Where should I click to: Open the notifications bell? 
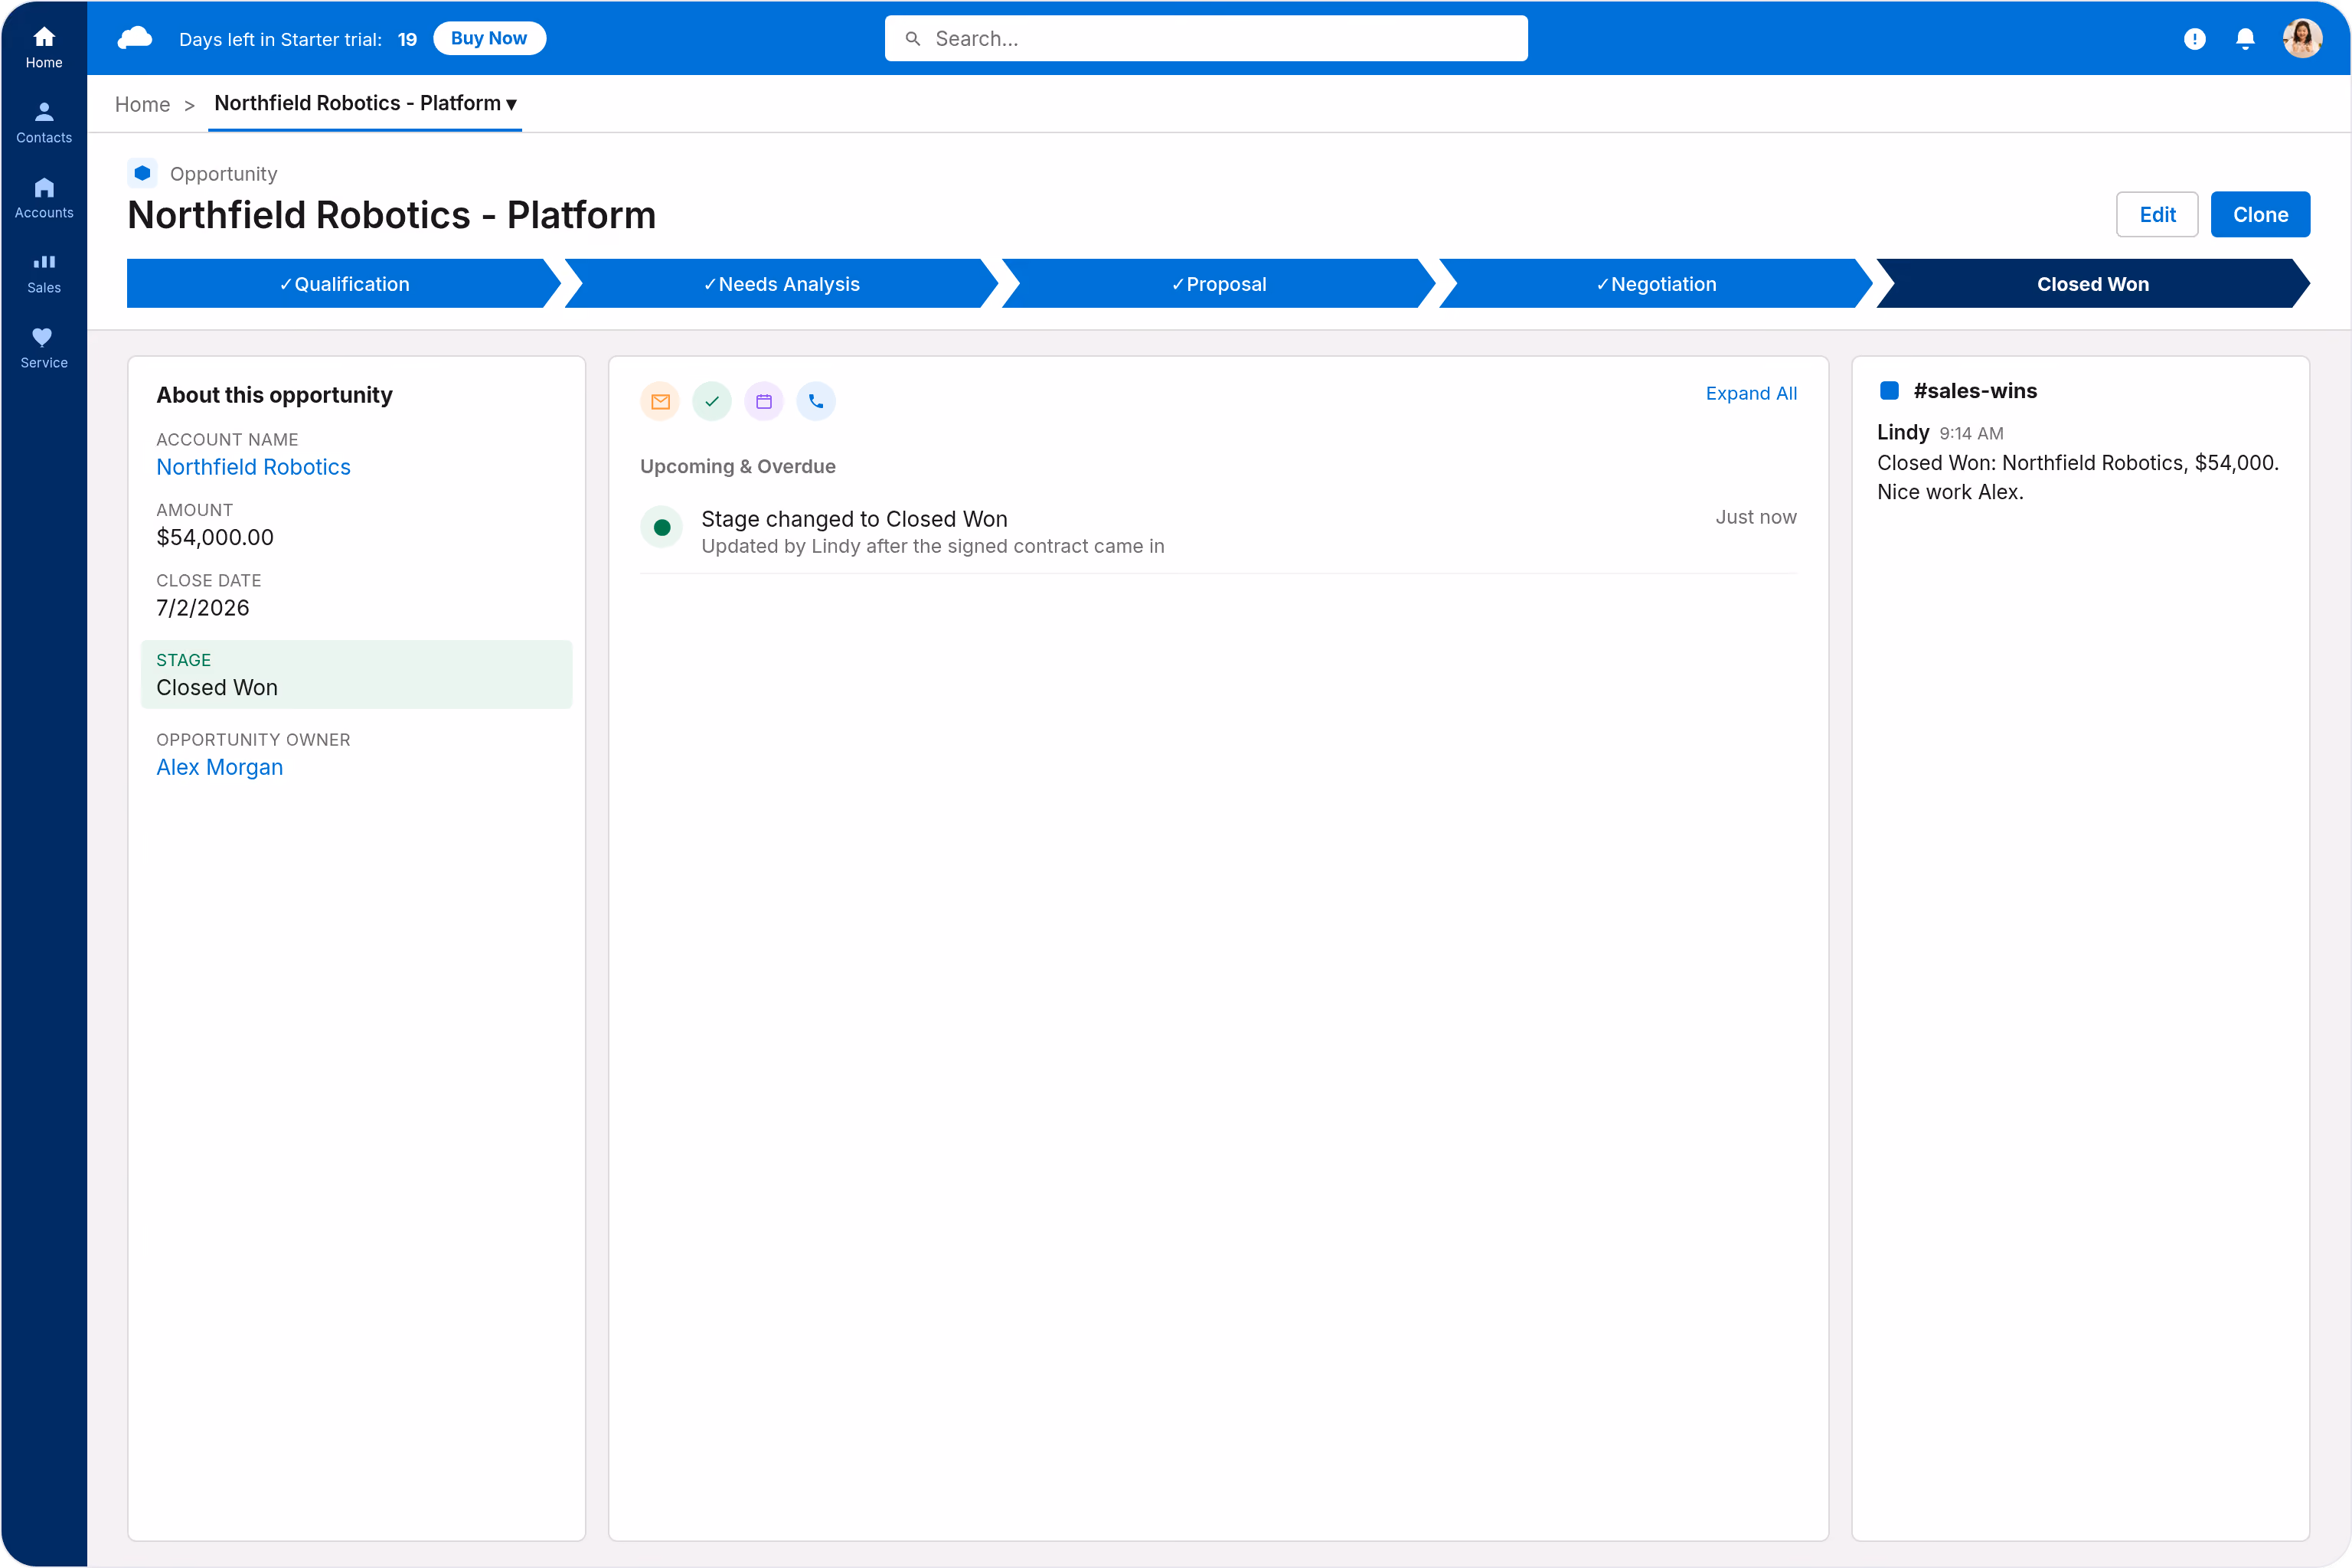[x=2245, y=39]
